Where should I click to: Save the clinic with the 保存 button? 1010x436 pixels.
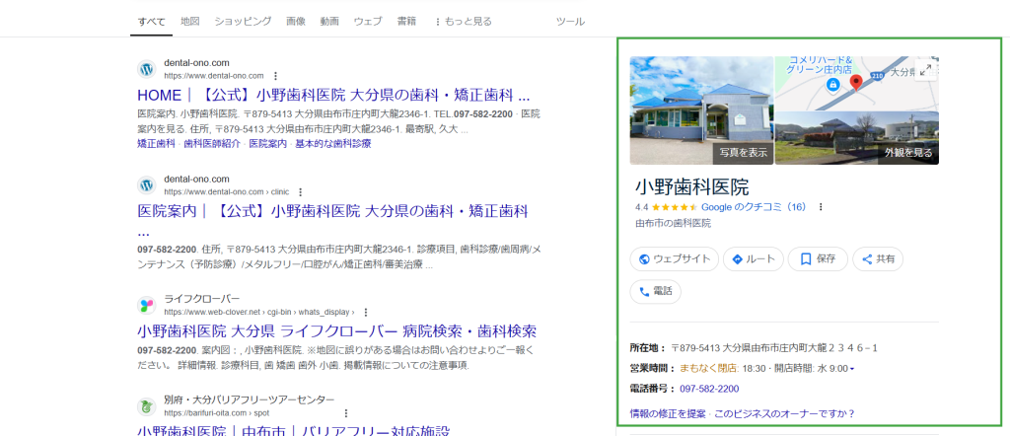(x=818, y=259)
